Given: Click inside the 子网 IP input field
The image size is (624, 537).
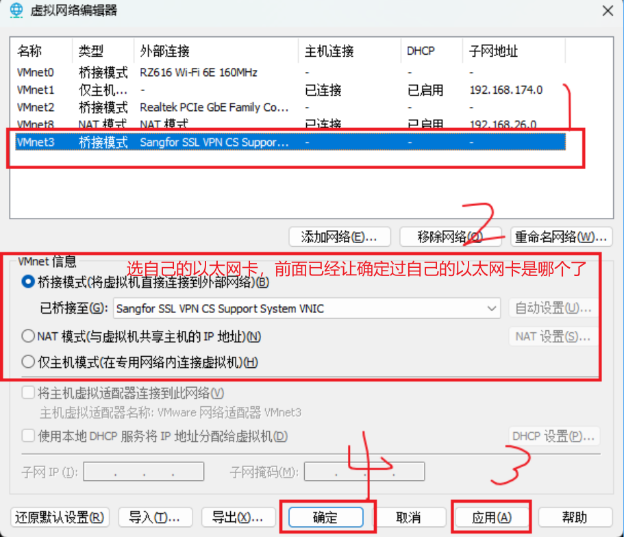Looking at the screenshot, I should click(x=142, y=471).
